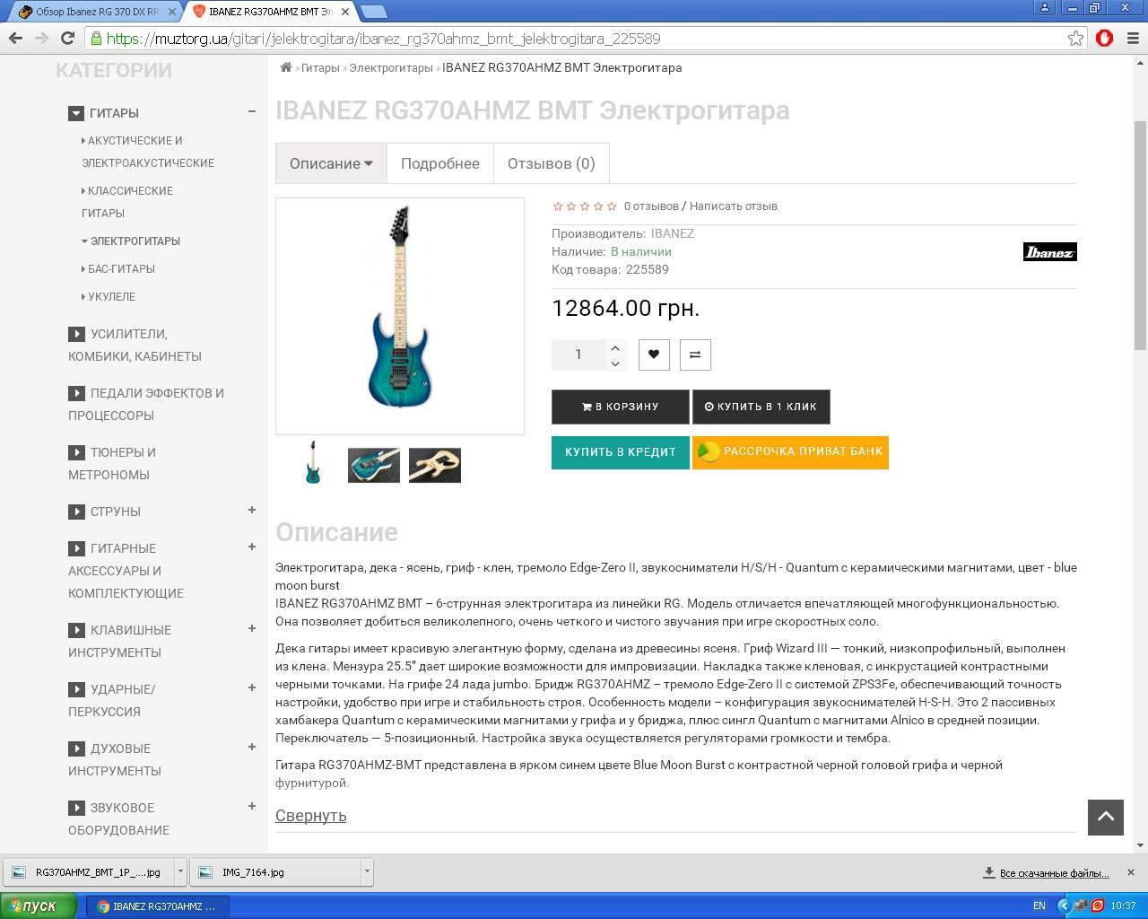Image resolution: width=1148 pixels, height=919 pixels.
Task: Select the guitar body close-up thumbnail
Action: click(x=374, y=465)
